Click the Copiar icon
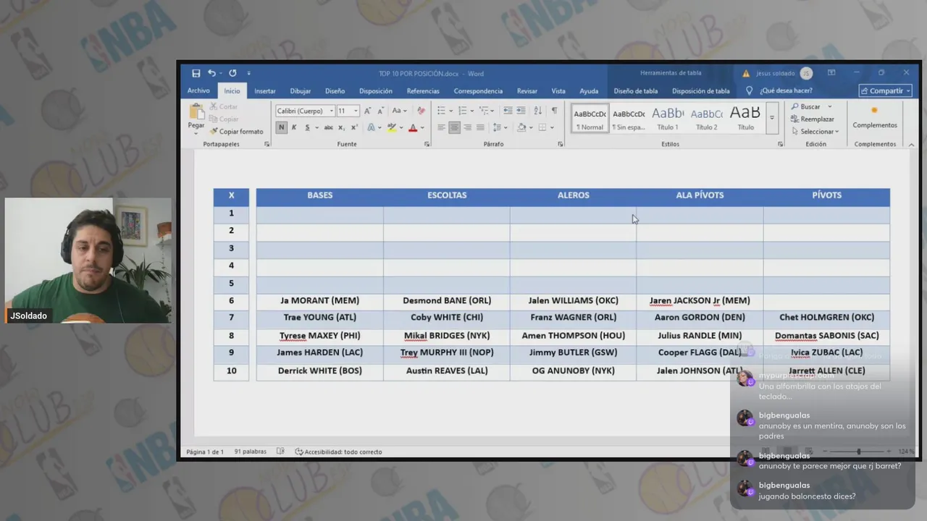 pyautogui.click(x=214, y=119)
